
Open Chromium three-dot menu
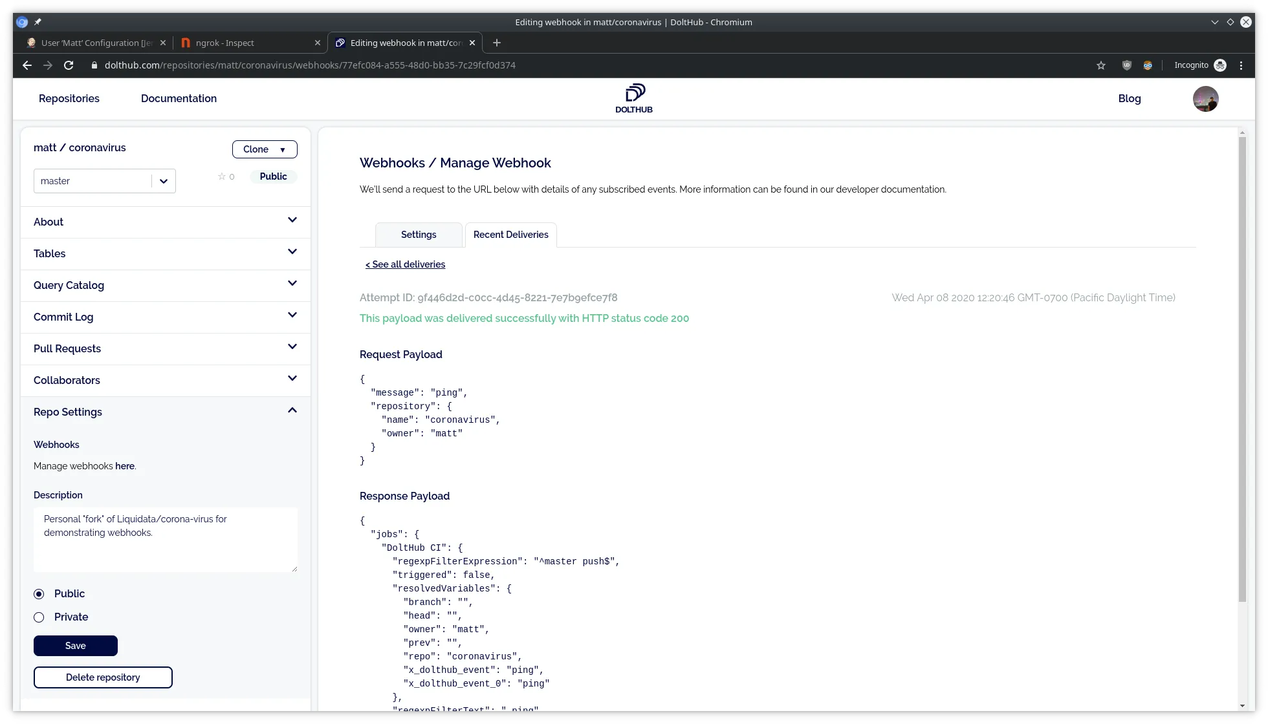(x=1241, y=65)
